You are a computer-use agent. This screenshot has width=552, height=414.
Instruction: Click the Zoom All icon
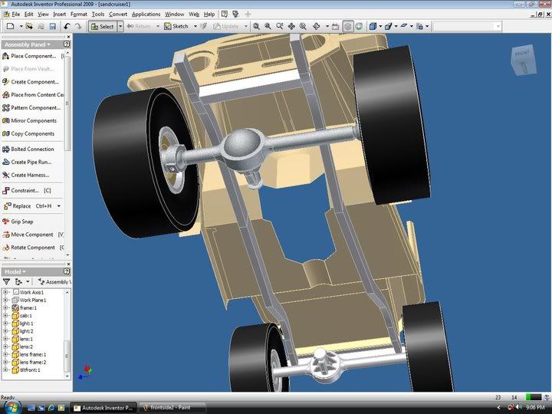click(257, 26)
